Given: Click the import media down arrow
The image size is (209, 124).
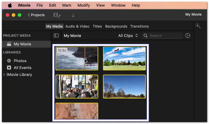Looking at the screenshot, I should pos(73,15).
